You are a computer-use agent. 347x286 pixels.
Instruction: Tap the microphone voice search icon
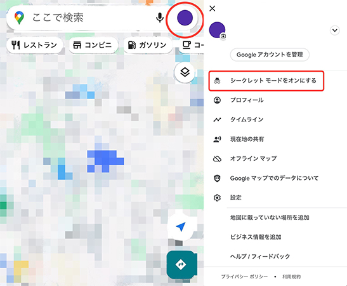(160, 18)
